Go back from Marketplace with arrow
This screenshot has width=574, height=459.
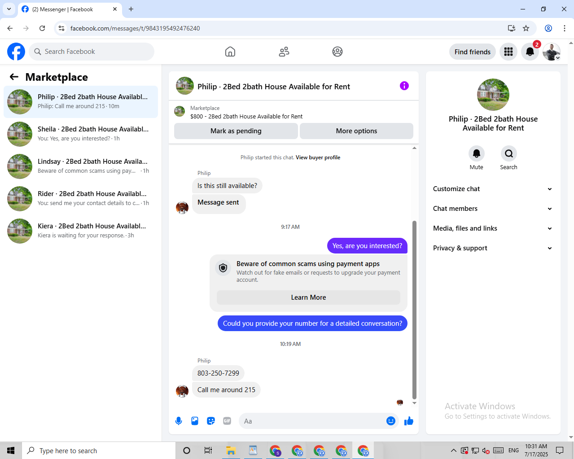point(14,77)
